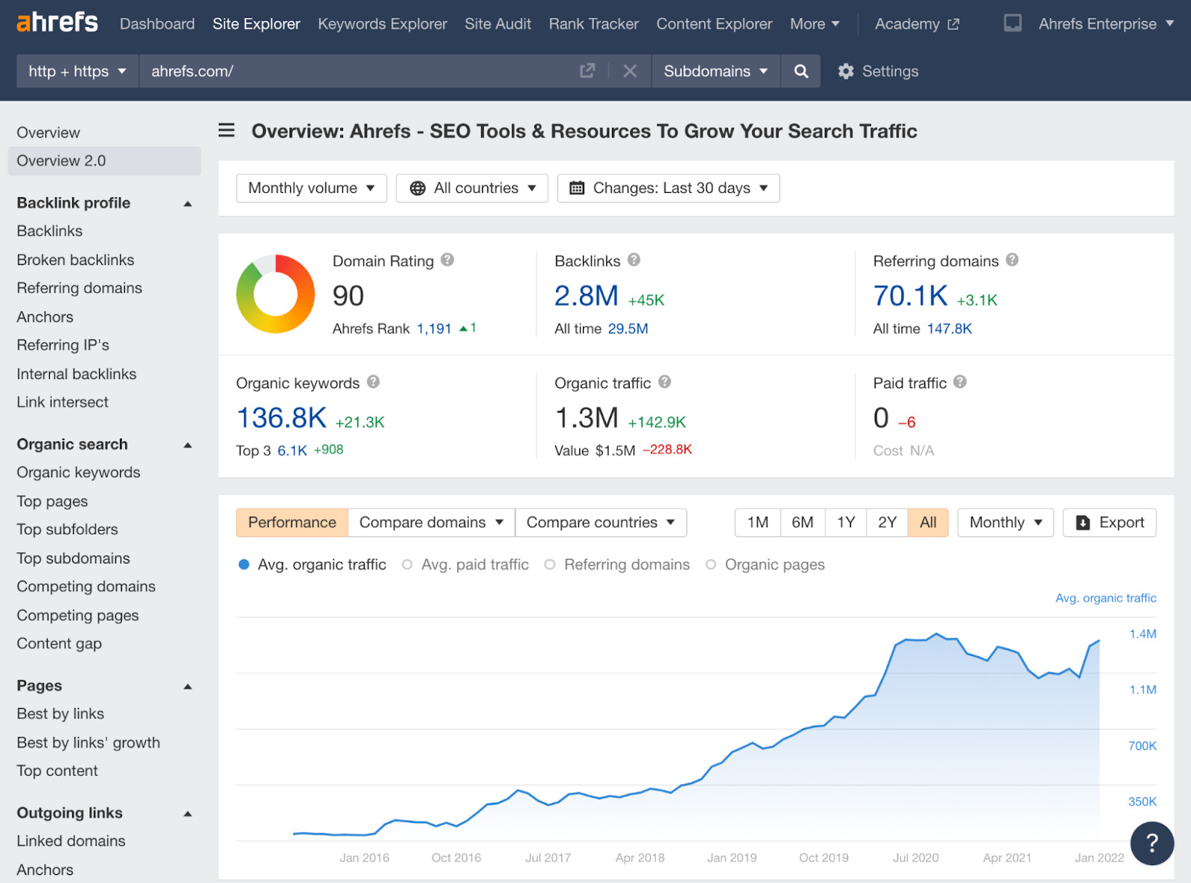This screenshot has height=883, width=1191.
Task: Open the Monthly volume dropdown
Action: point(311,188)
